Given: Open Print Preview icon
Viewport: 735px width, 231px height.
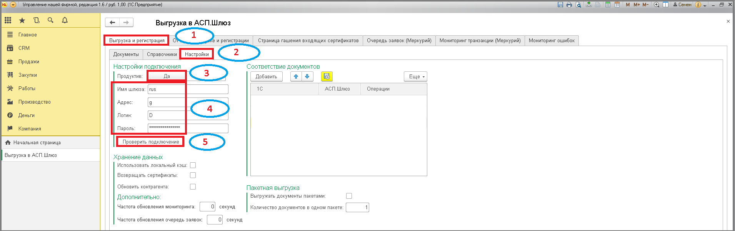Looking at the screenshot, I should tap(578, 5).
